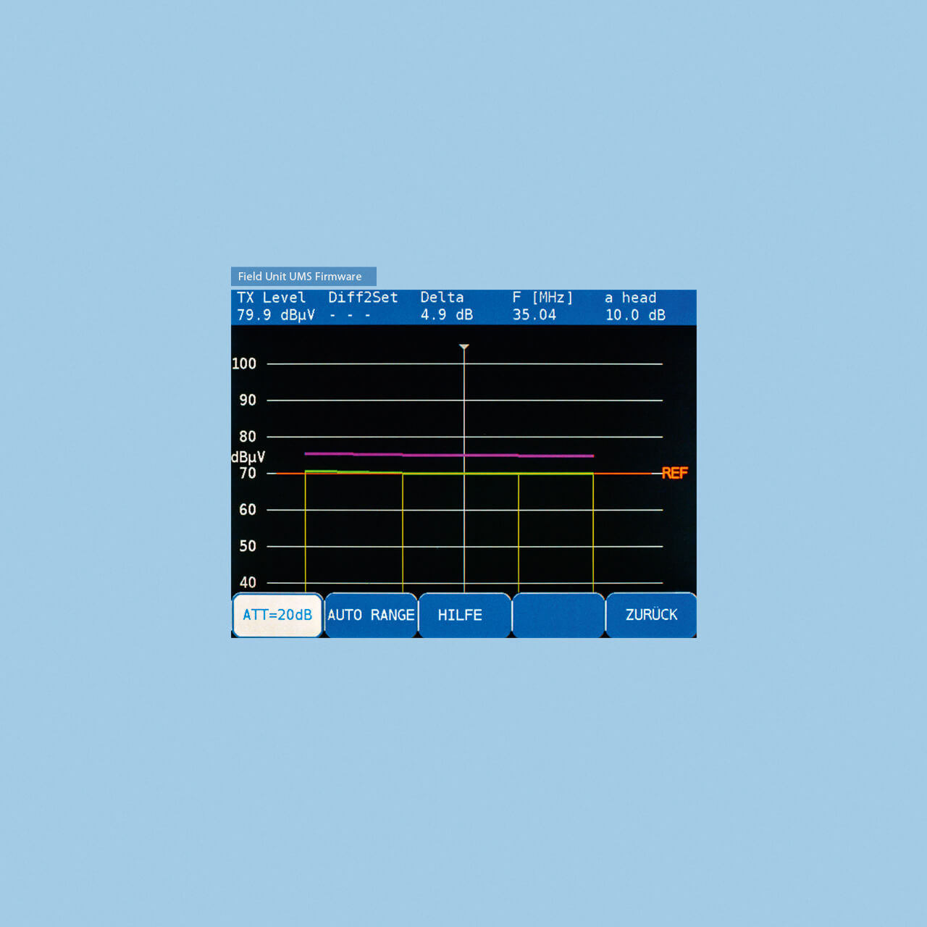Activate the AUTO RANGE softkey
The image size is (927, 927).
371,615
